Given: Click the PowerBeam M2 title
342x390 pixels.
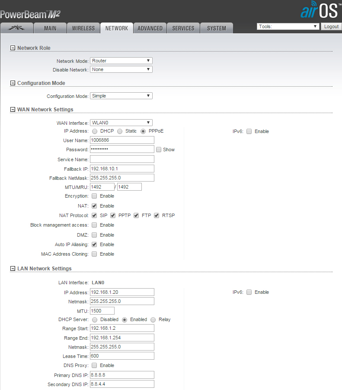Looking at the screenshot, I should (30, 14).
